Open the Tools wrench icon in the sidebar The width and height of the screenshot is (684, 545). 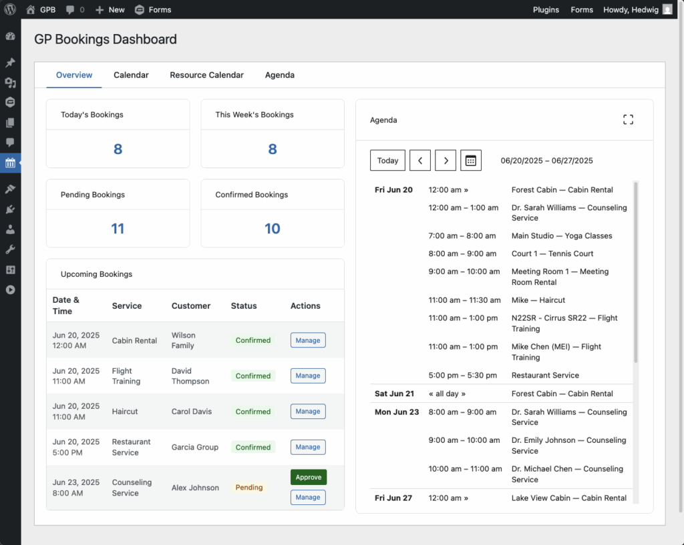click(x=10, y=249)
